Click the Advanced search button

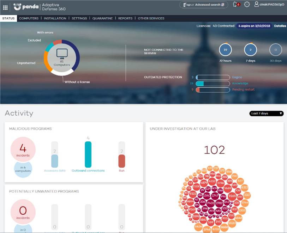coord(204,5)
